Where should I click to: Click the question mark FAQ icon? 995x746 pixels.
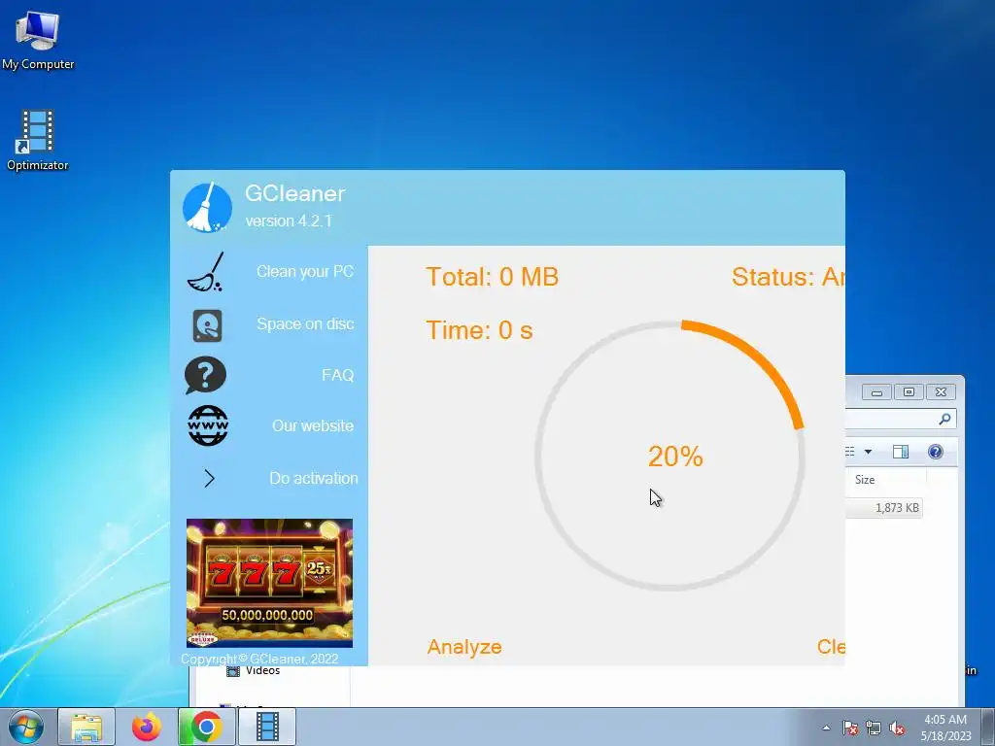click(x=206, y=375)
